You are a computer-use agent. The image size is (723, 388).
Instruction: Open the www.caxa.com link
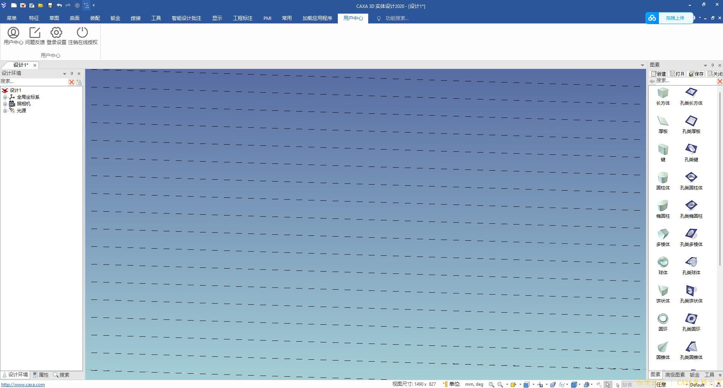pos(23,385)
